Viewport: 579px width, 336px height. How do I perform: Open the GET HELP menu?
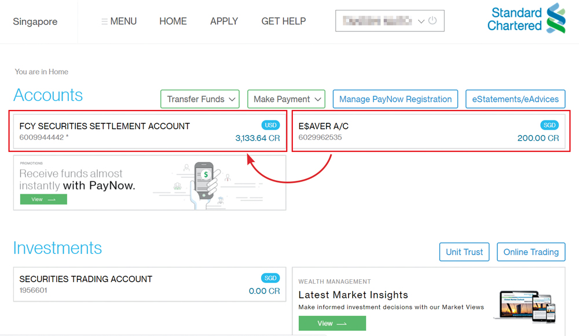pyautogui.click(x=284, y=21)
